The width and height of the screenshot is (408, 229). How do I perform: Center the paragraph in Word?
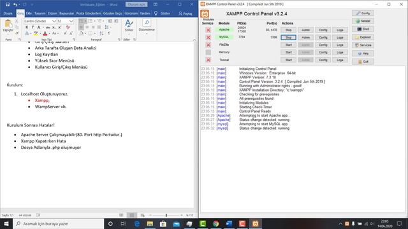pyautogui.click(x=87, y=27)
